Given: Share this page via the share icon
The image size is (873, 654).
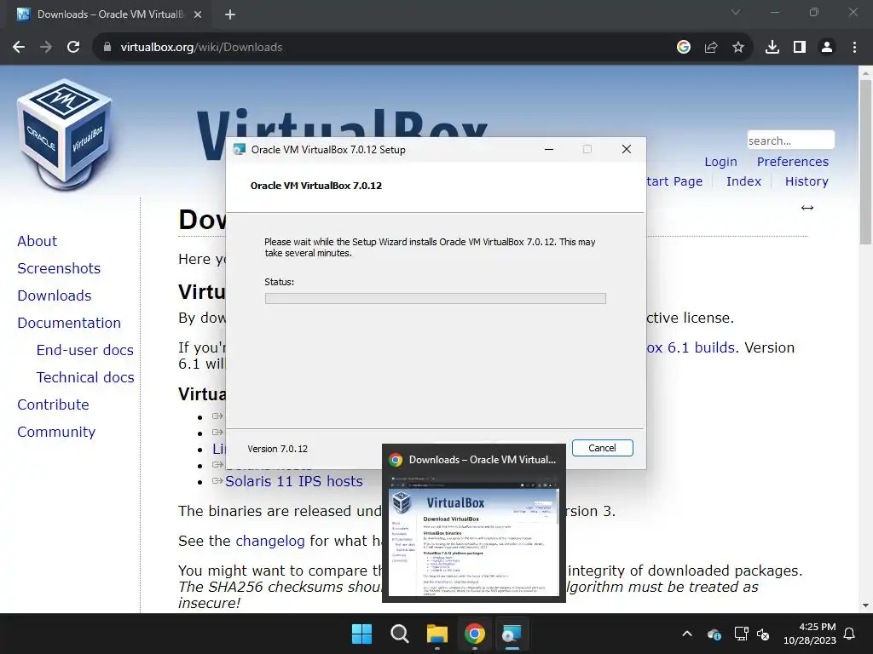Looking at the screenshot, I should pos(711,48).
